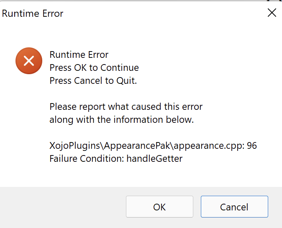Click the 'Press OK to Continue' line
Viewport: 282px width, 228px height.
[x=94, y=68]
